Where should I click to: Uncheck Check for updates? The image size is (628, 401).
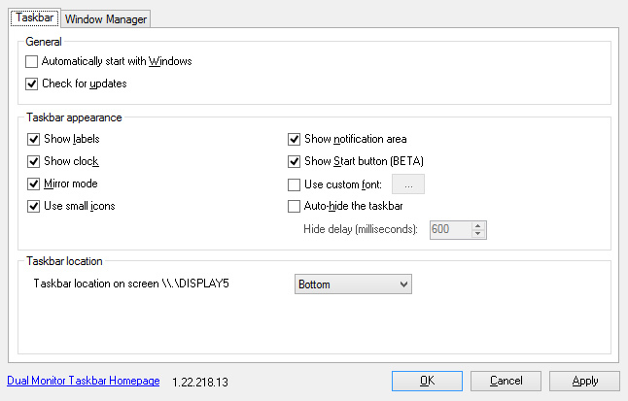click(32, 84)
